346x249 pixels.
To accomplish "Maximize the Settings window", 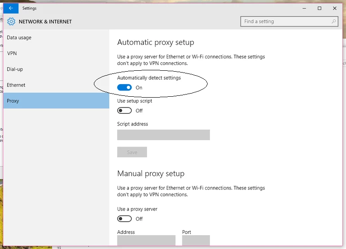I will point(319,9).
